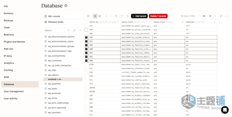232x117 pixels.
Task: Click the option_id 18293 cell
Action: point(104,88)
